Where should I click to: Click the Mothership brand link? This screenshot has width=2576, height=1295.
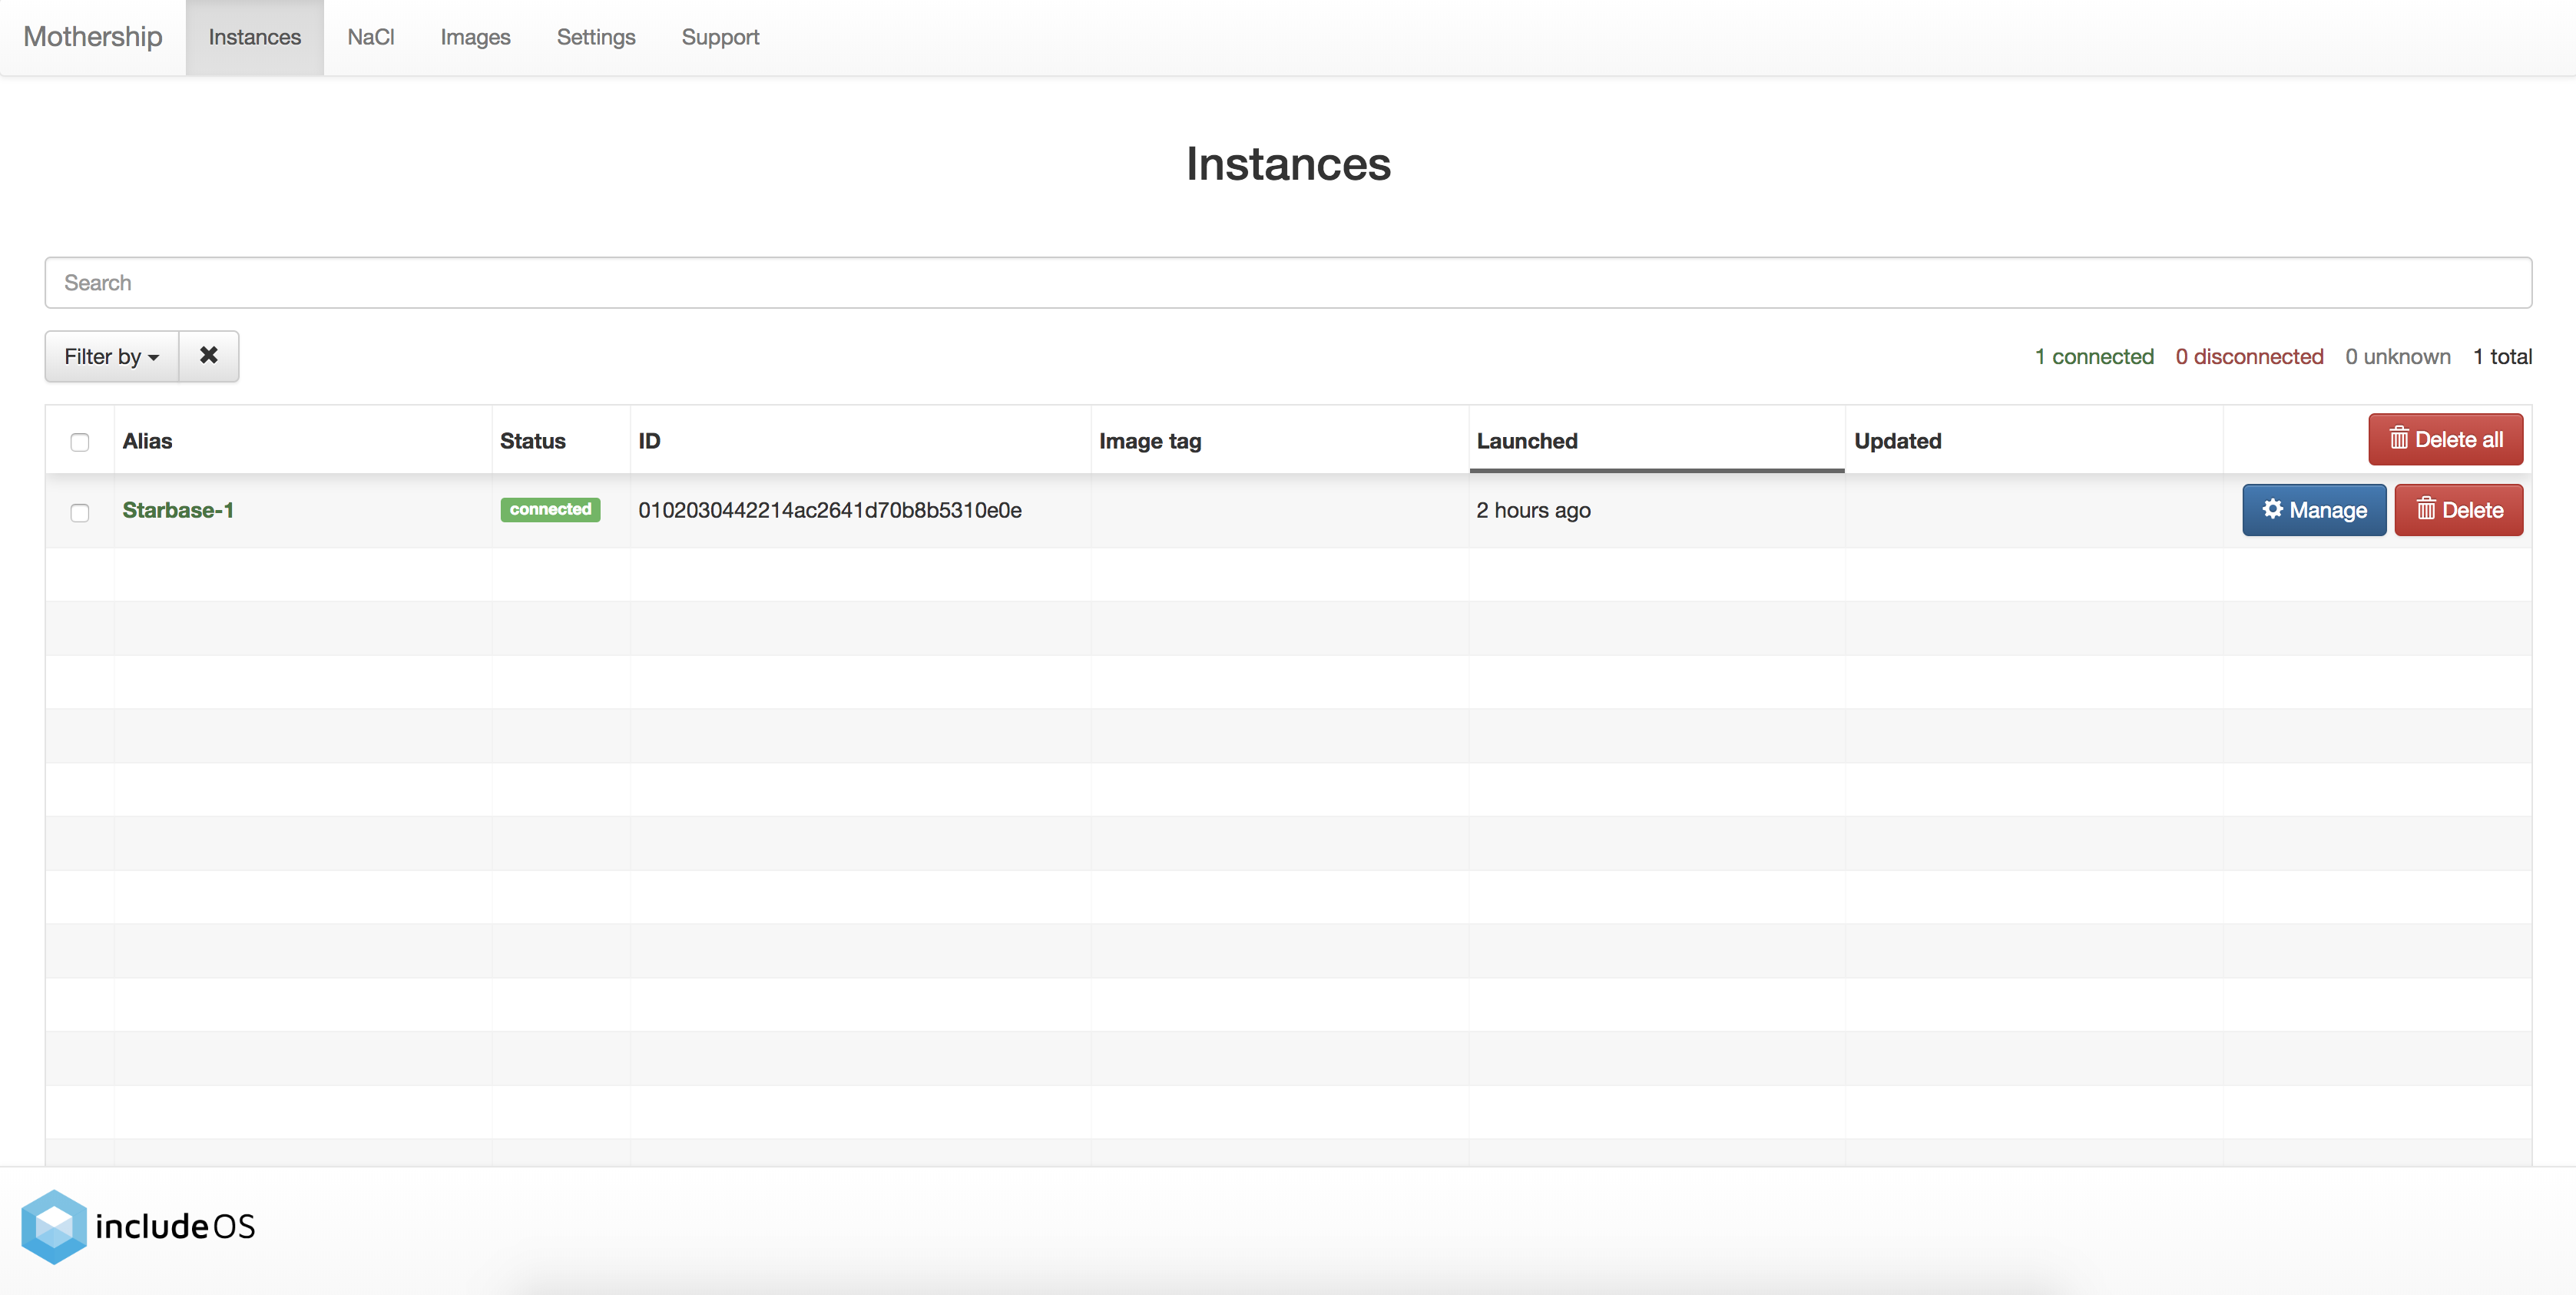pyautogui.click(x=92, y=37)
